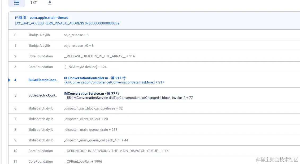
Task: Click libobjc.A.dylib in frame 1
Action: point(39,46)
